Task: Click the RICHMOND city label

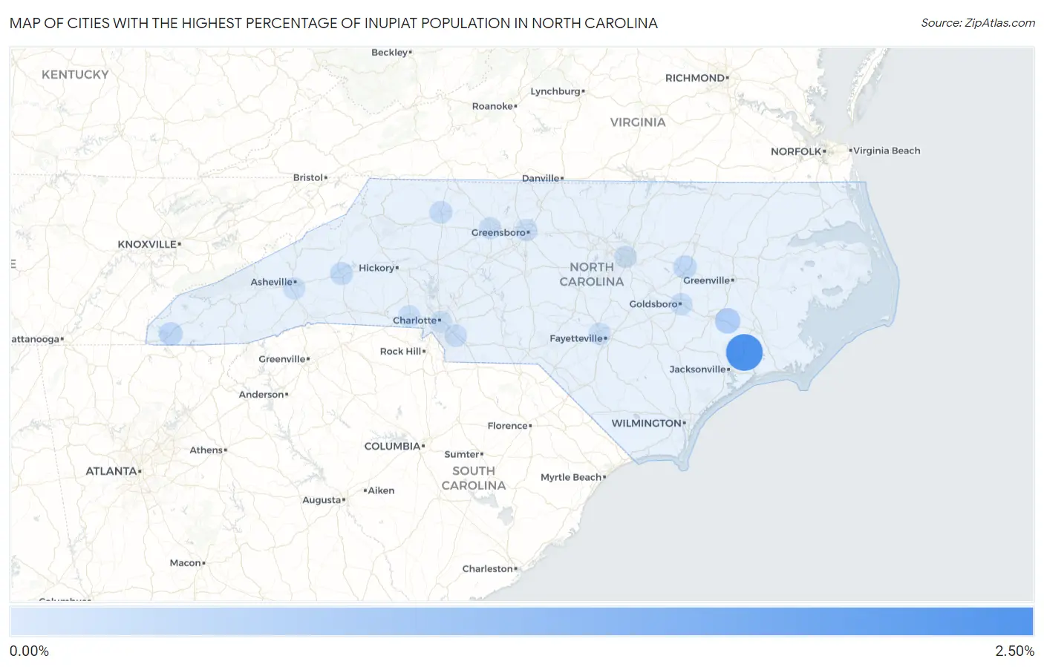Action: click(695, 78)
